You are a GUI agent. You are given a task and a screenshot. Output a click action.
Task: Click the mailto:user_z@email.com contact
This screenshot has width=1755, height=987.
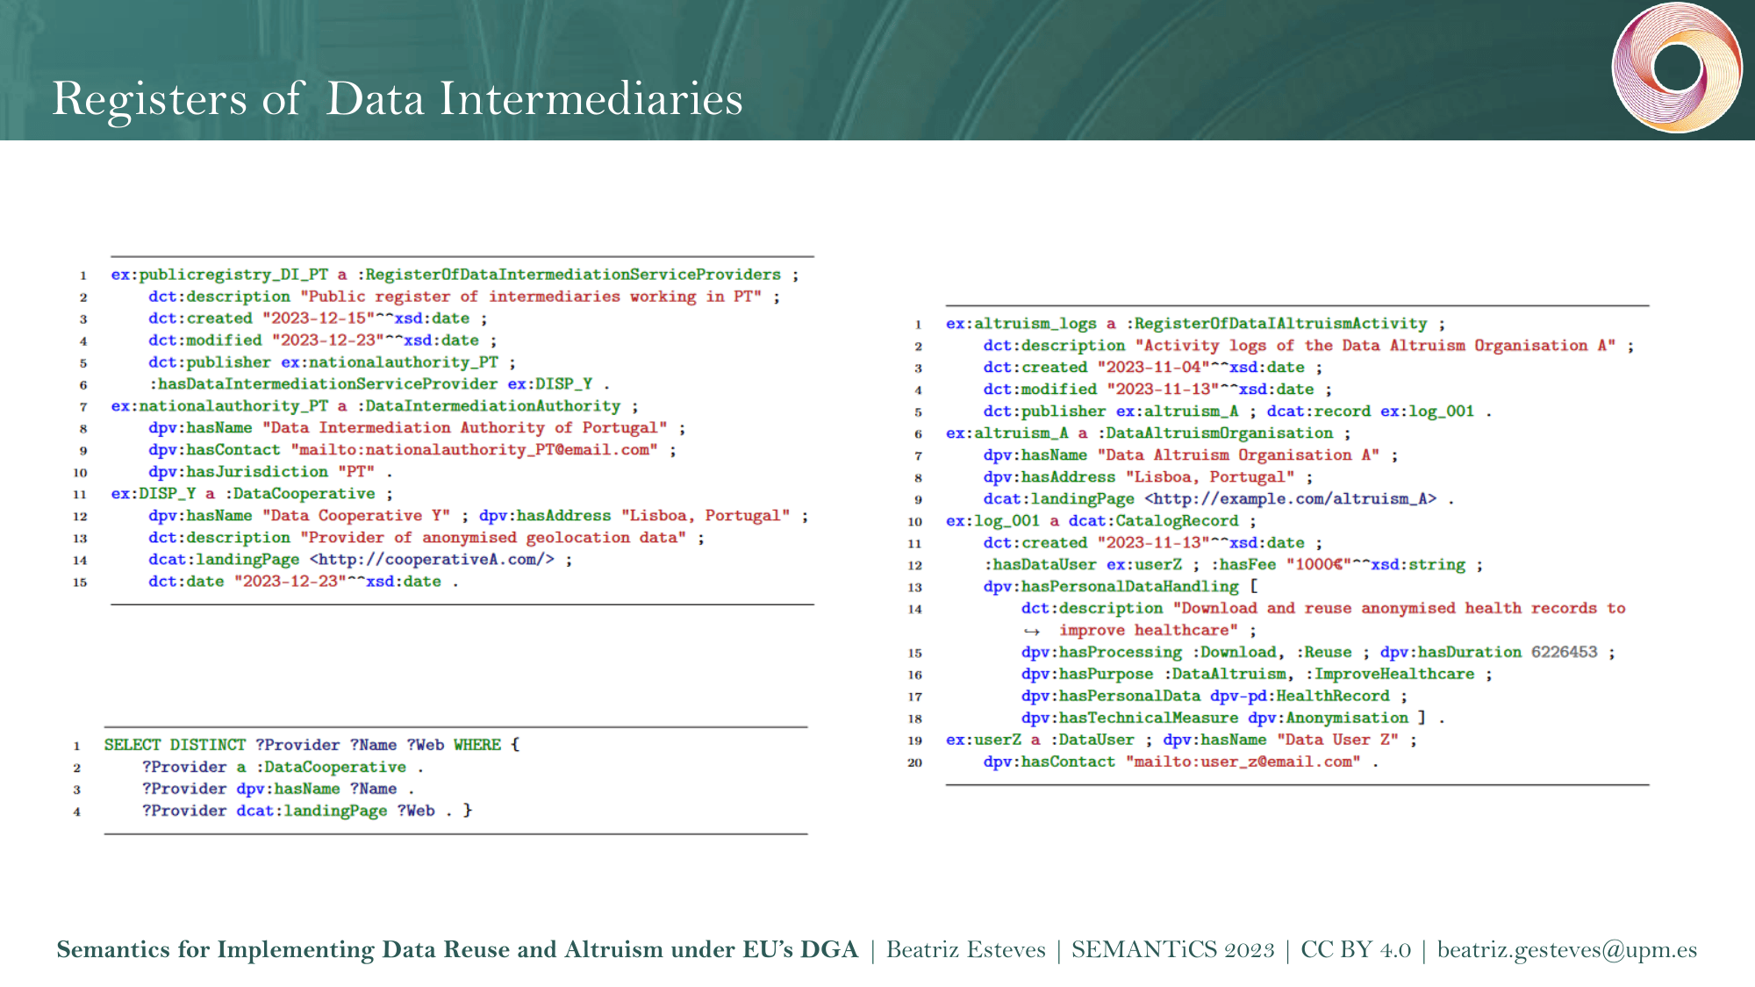1243,762
